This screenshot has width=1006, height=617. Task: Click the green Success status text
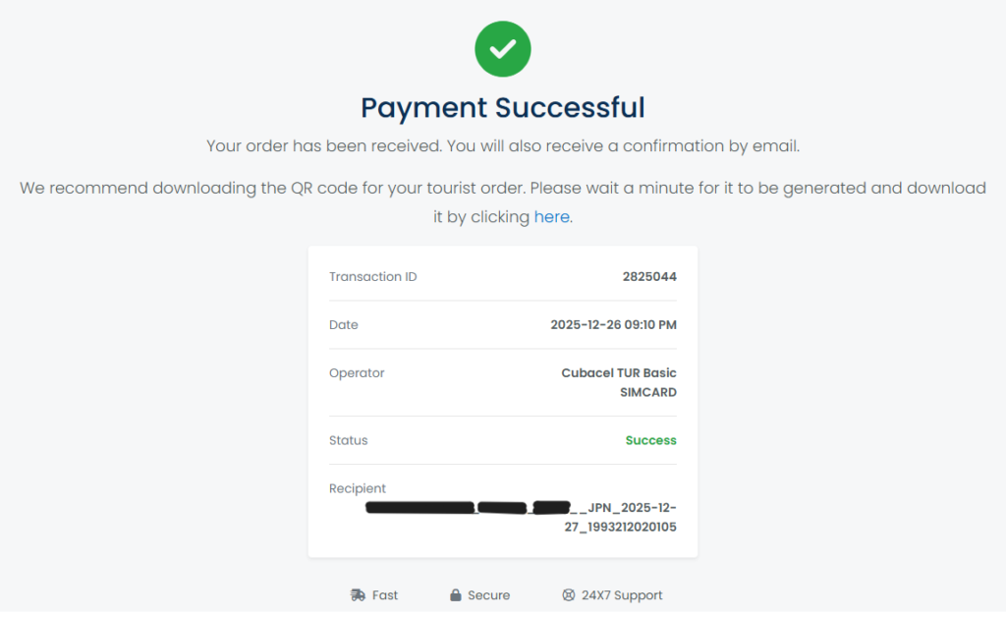tap(650, 440)
